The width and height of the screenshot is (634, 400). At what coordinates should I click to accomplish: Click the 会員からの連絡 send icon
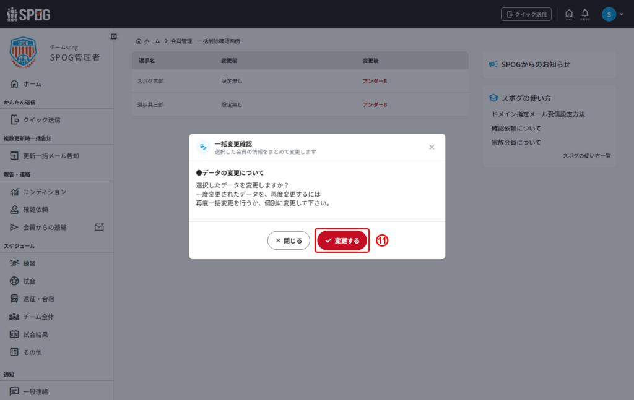(14, 228)
